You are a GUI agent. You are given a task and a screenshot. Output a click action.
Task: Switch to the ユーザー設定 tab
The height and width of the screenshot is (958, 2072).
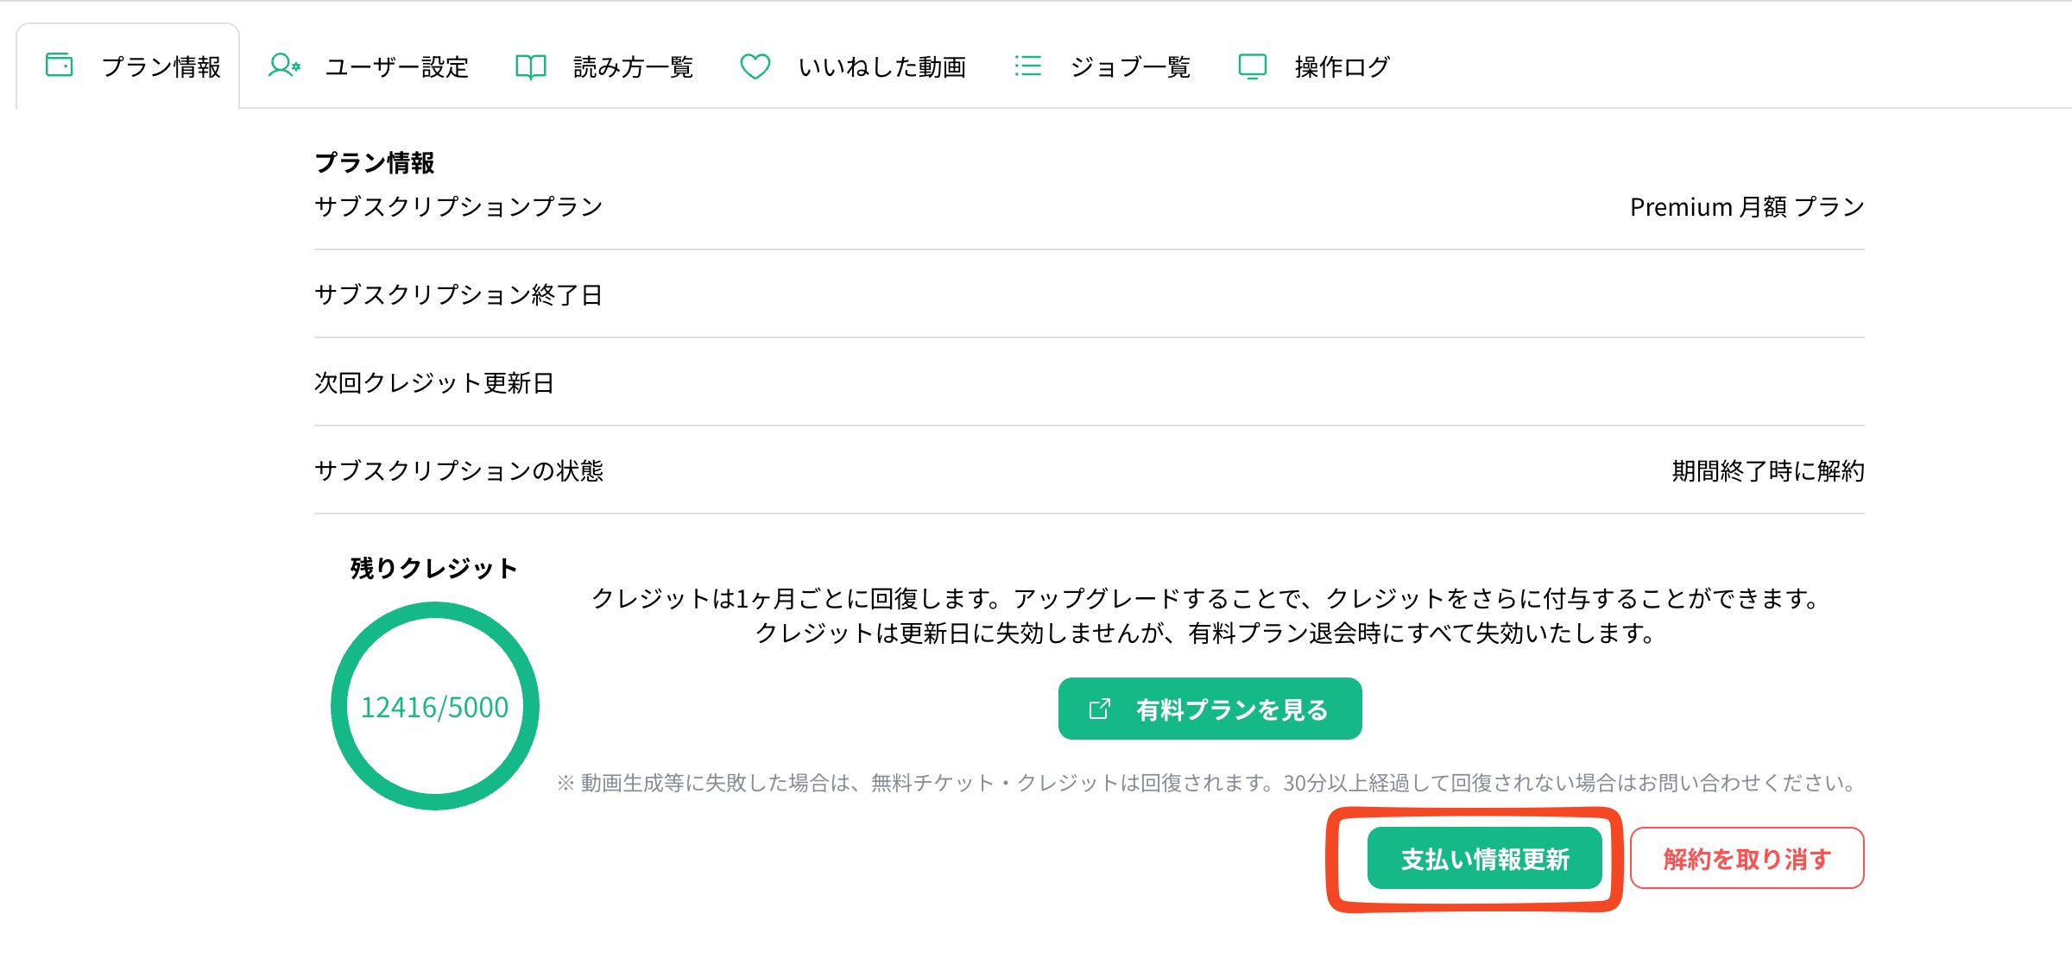[x=397, y=66]
